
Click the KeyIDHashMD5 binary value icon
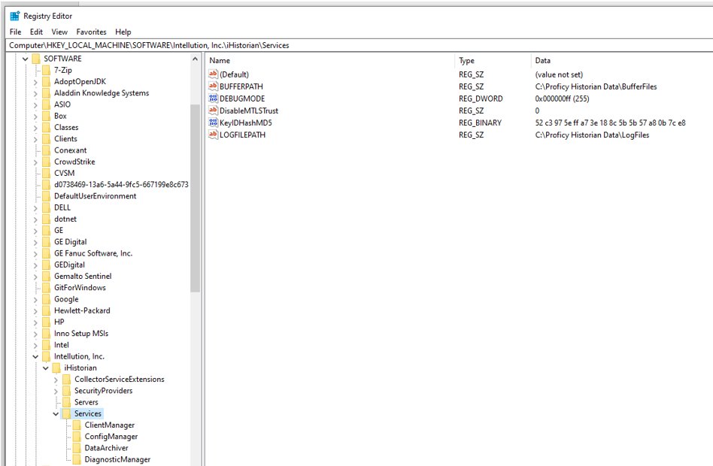click(x=214, y=123)
